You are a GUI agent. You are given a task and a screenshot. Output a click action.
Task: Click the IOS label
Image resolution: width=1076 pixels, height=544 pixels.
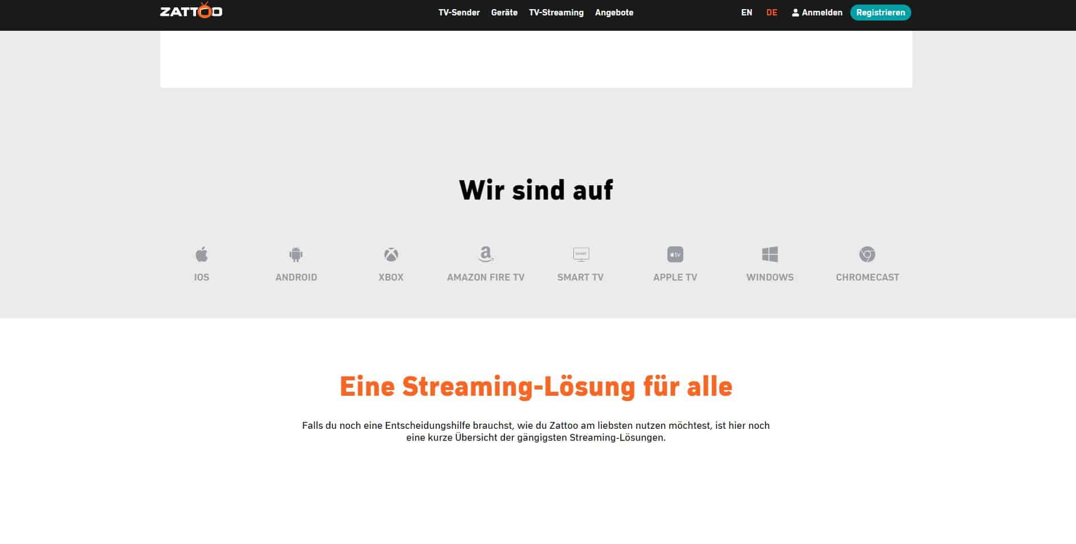(x=201, y=277)
